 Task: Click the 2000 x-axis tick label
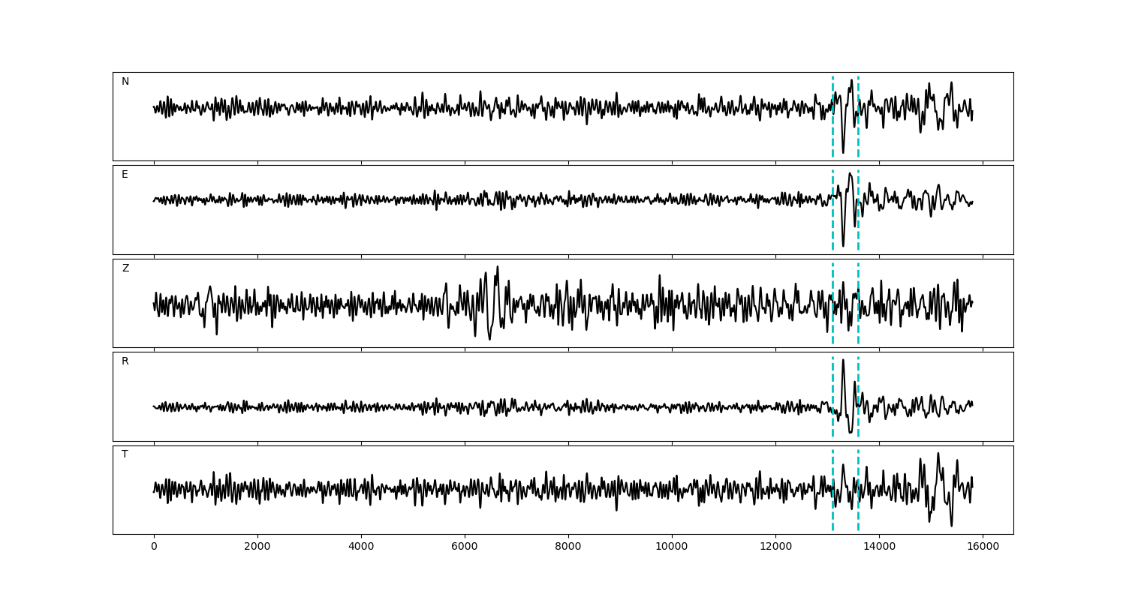257,547
